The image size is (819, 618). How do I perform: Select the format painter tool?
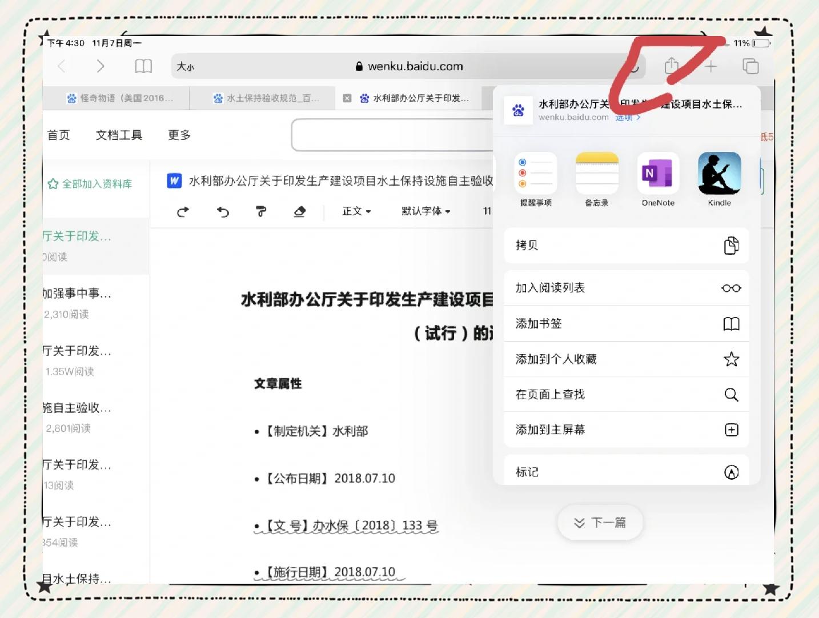click(x=261, y=212)
